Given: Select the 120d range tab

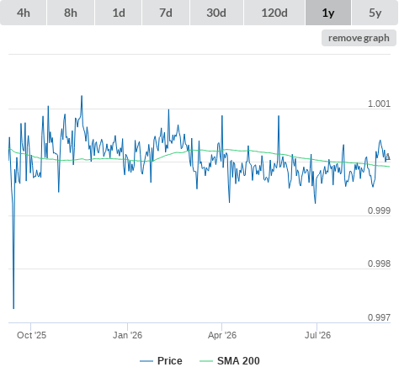Looking at the screenshot, I should 274,13.
